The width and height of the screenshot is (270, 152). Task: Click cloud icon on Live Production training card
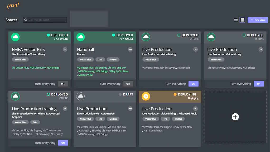pos(16,96)
